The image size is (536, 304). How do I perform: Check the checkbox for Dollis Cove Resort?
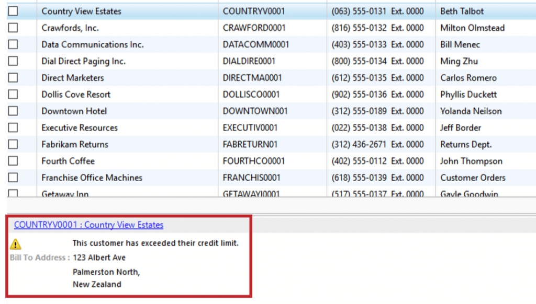(x=13, y=95)
